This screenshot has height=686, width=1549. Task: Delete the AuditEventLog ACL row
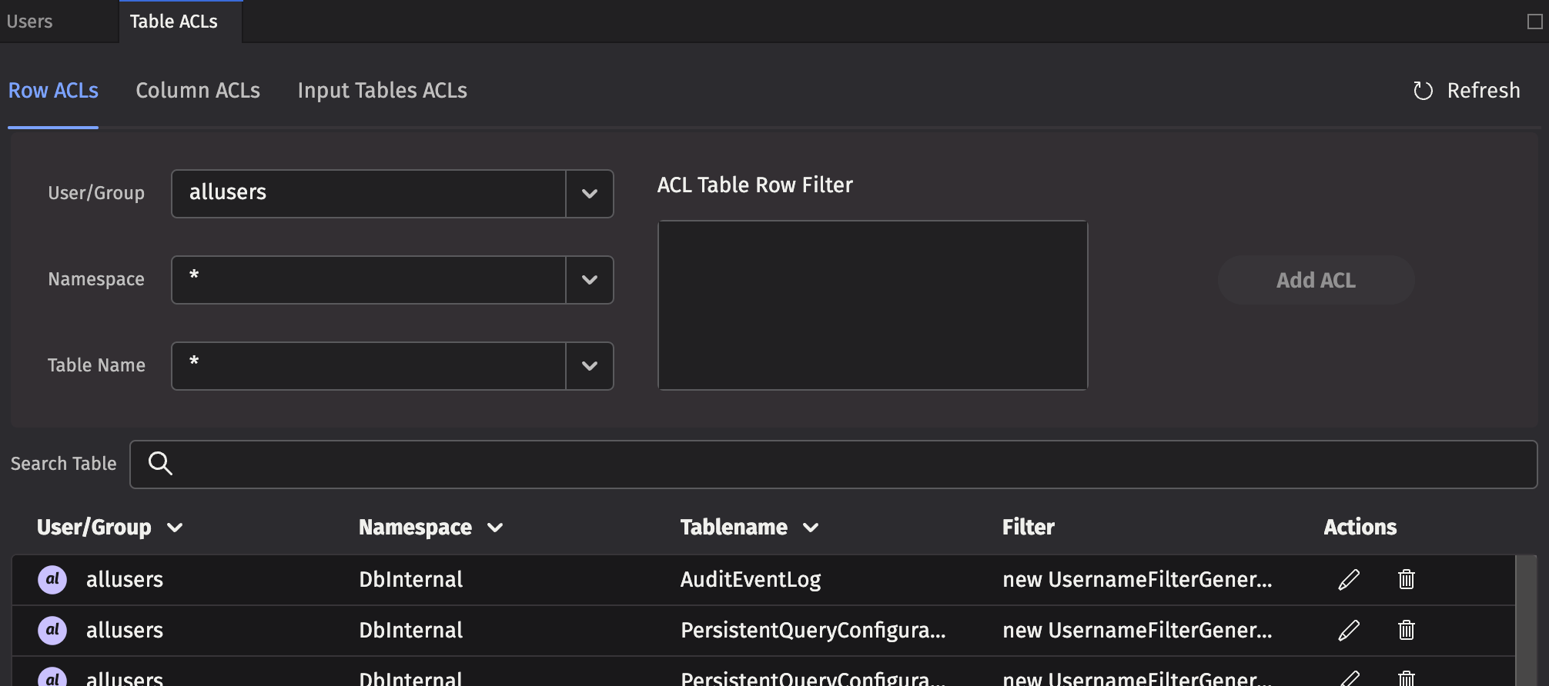click(x=1406, y=579)
